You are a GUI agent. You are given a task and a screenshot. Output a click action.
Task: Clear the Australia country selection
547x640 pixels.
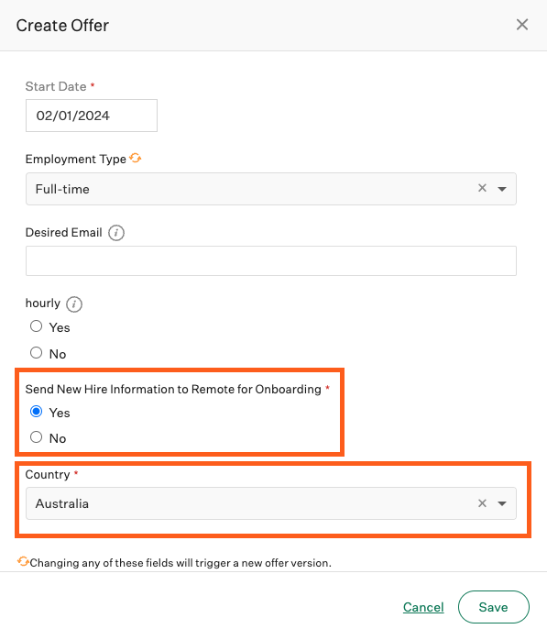click(x=482, y=502)
